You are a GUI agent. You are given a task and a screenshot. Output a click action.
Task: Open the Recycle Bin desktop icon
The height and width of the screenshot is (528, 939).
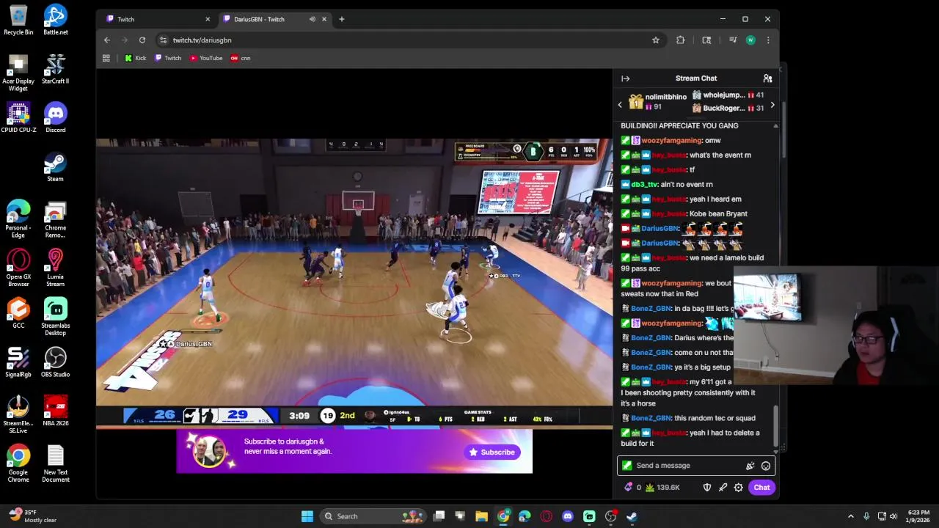coord(18,20)
